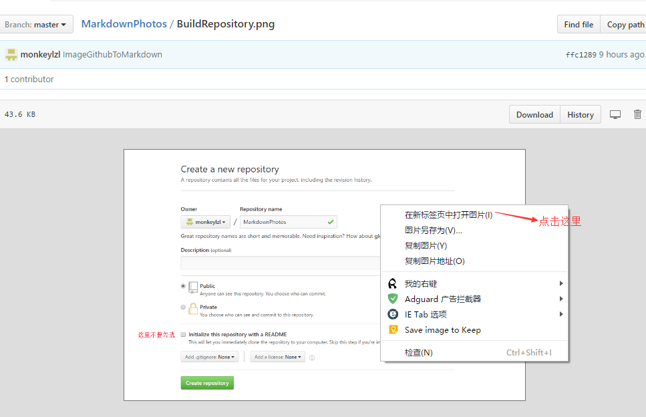
Task: Expand the 我的右键 submenu arrow
Action: (560, 283)
